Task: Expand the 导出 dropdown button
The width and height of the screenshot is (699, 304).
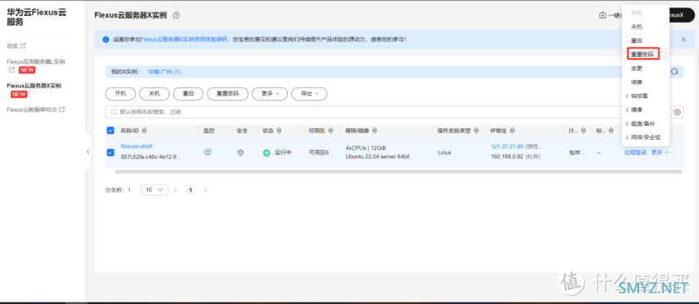Action: pos(309,94)
